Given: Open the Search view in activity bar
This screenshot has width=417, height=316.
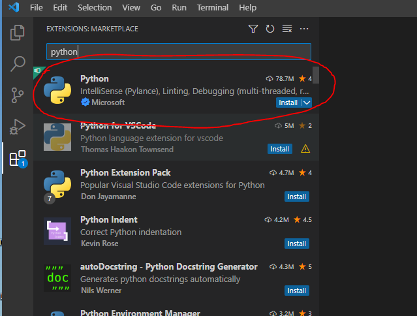Looking at the screenshot, I should coord(18,64).
